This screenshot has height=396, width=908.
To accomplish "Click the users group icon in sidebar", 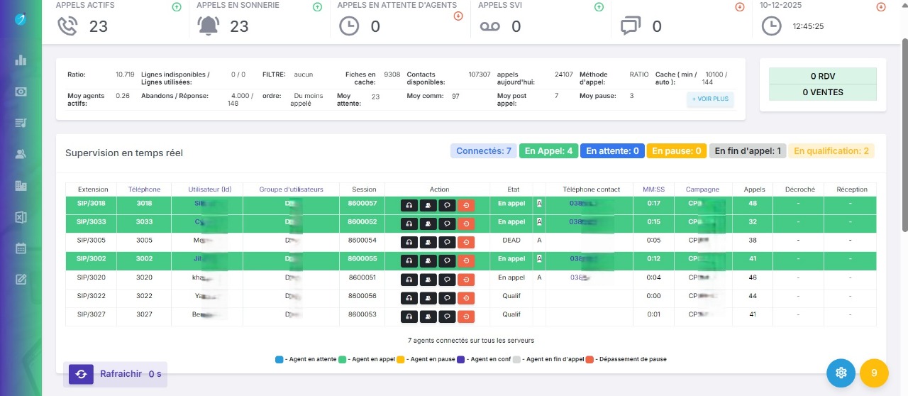I will (x=21, y=154).
